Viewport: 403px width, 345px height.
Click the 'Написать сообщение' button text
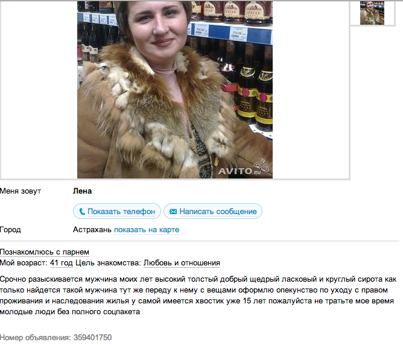pyautogui.click(x=218, y=212)
